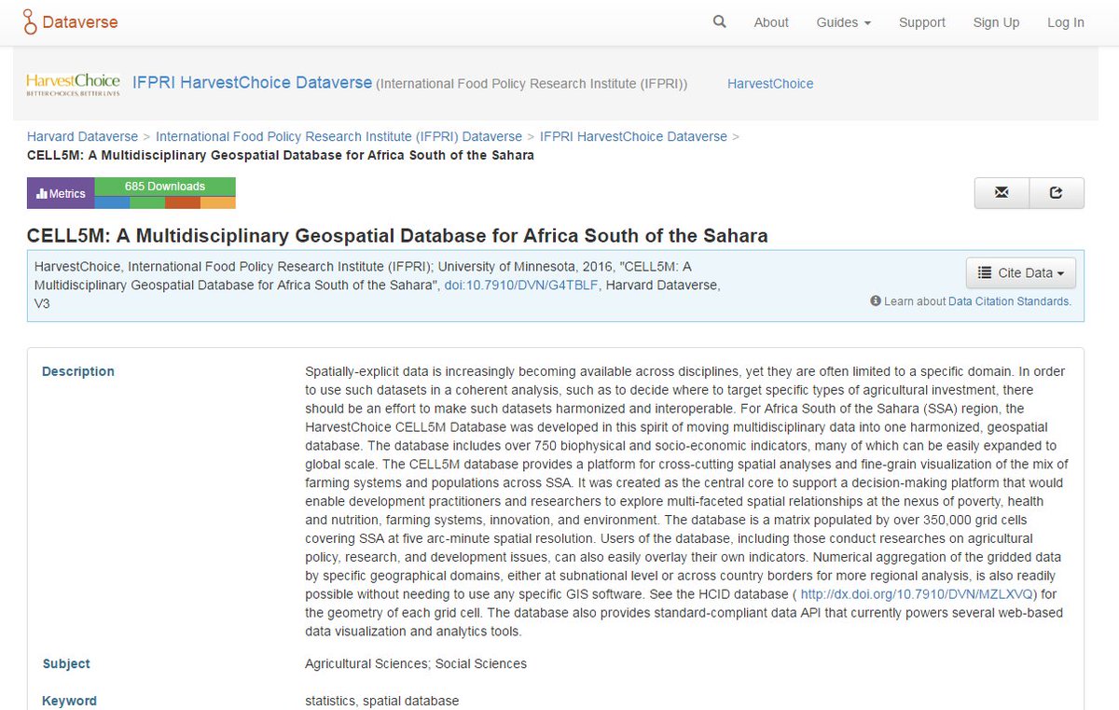This screenshot has width=1119, height=710.
Task: Click Log In in the navbar
Action: [1066, 22]
